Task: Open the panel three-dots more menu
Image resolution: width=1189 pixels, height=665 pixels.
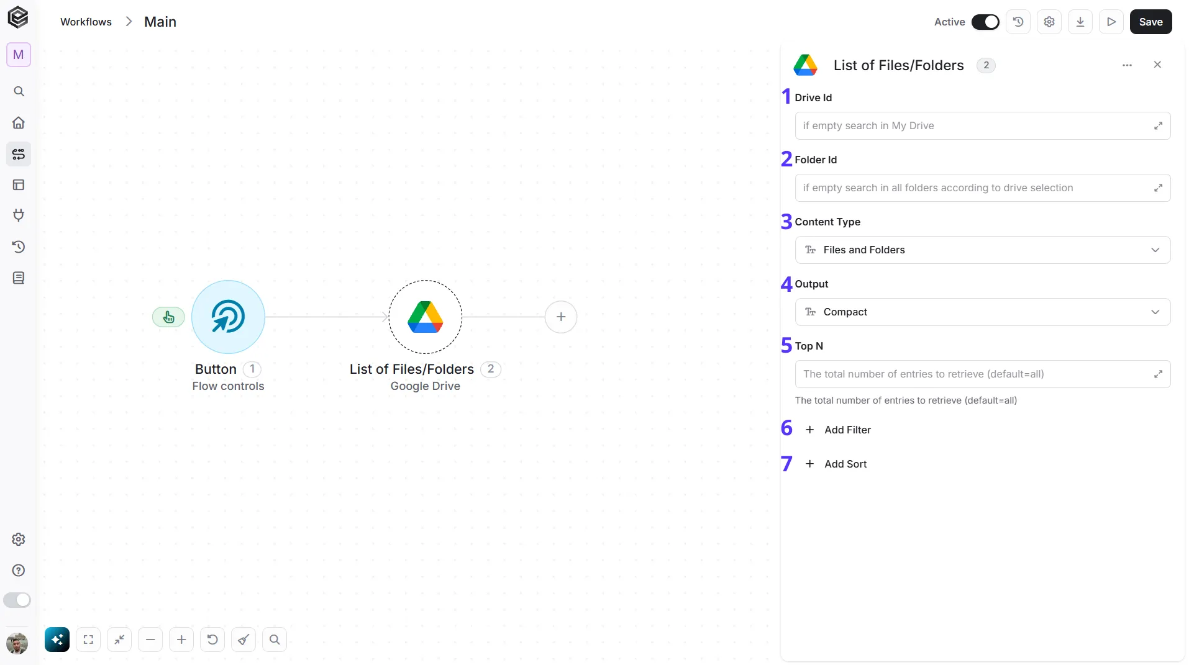Action: (1127, 65)
